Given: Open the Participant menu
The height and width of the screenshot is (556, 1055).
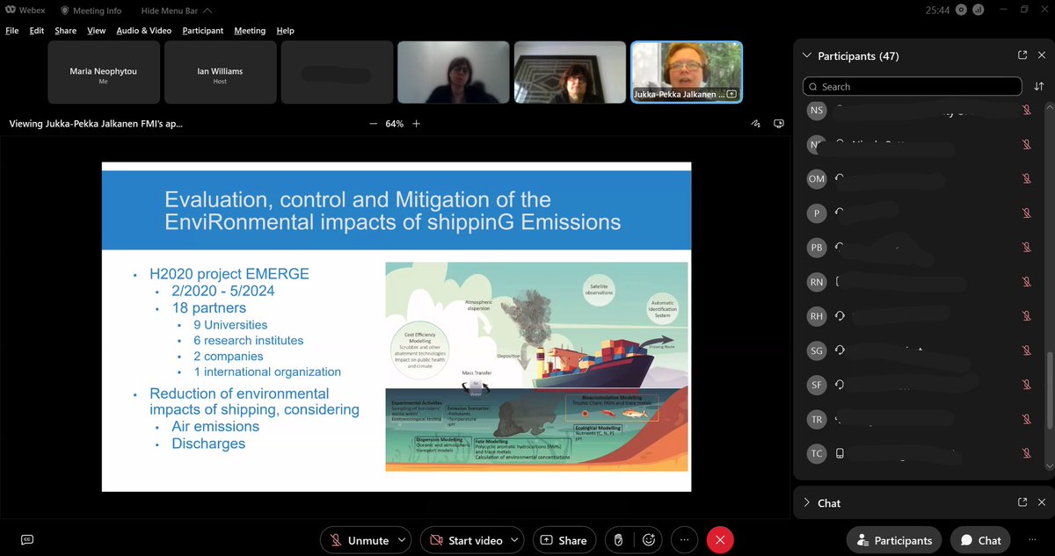Looking at the screenshot, I should click(203, 31).
